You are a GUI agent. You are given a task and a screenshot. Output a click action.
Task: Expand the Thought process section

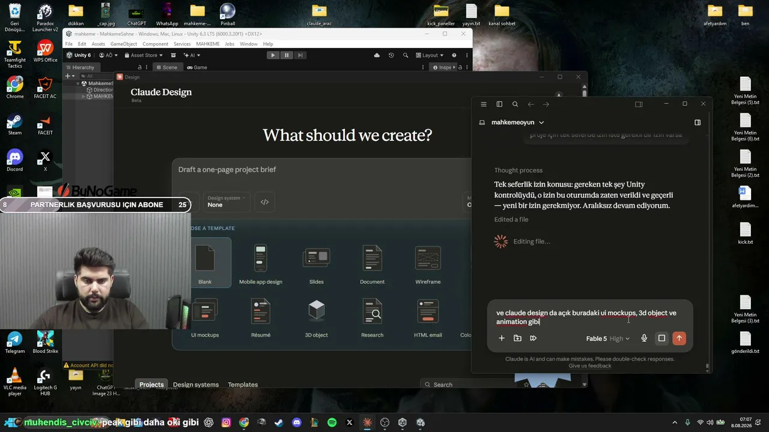(x=518, y=170)
